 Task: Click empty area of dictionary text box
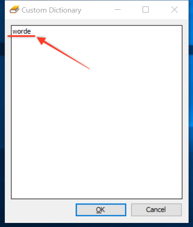pyautogui.click(x=97, y=116)
